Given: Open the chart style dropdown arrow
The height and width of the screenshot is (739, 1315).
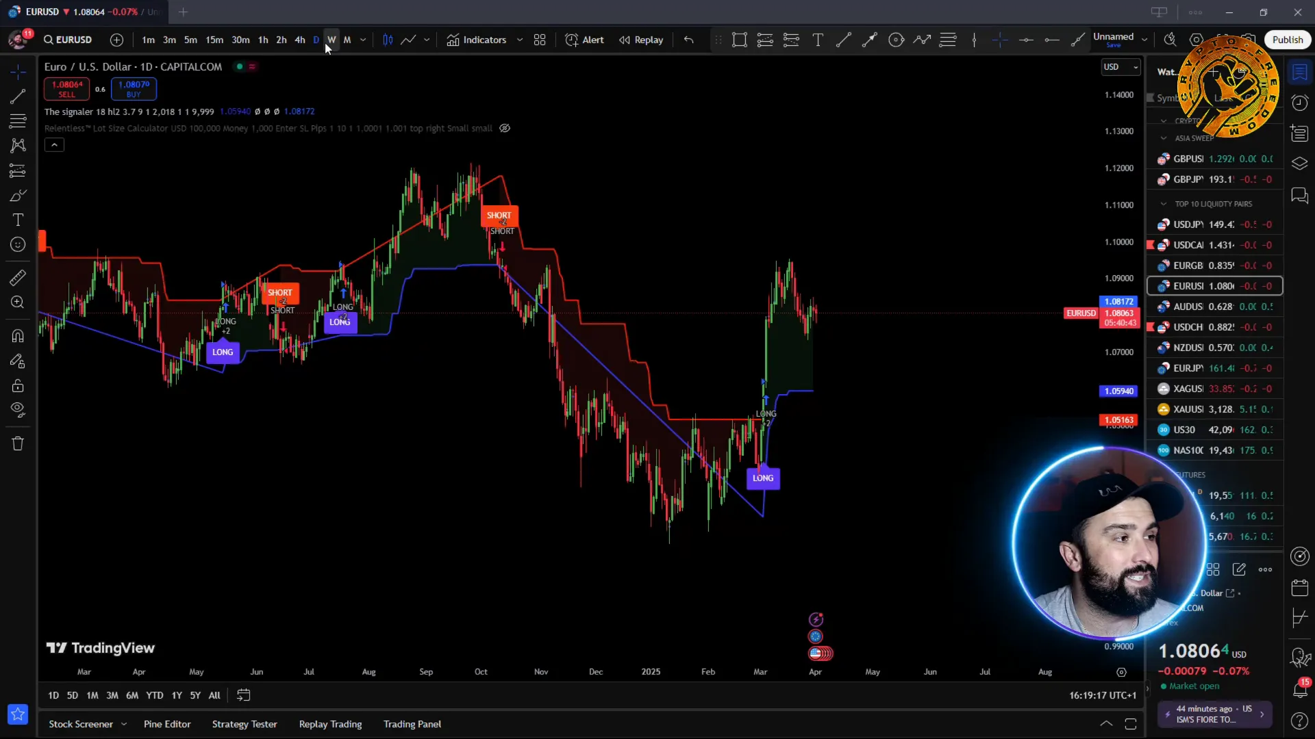Looking at the screenshot, I should click(x=427, y=40).
